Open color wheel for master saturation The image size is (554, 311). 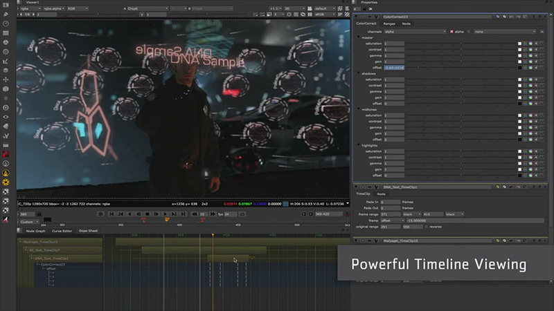(x=530, y=44)
